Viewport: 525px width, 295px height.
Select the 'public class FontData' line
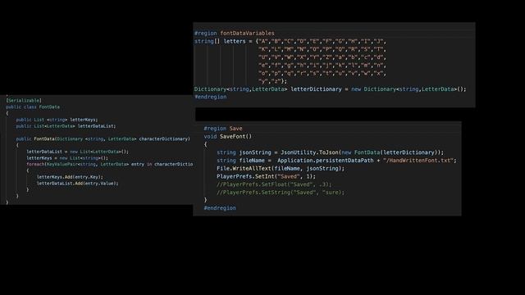(33, 107)
